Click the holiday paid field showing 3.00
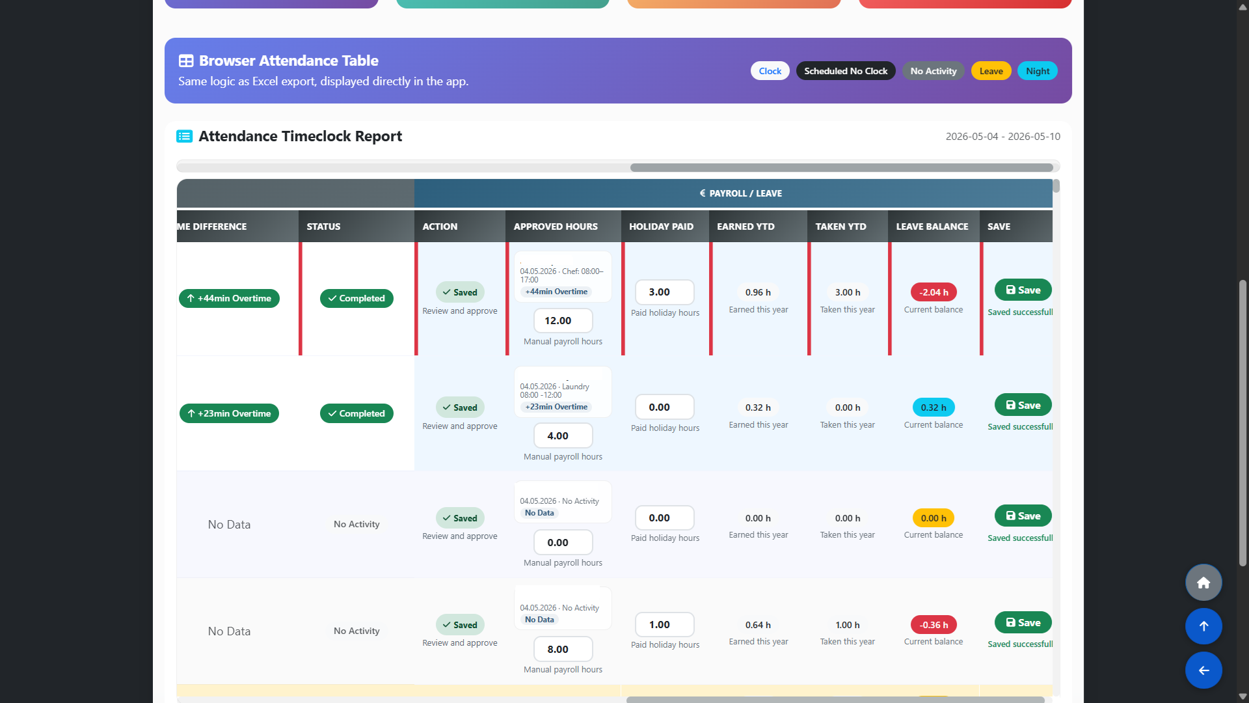The image size is (1249, 703). (x=665, y=292)
